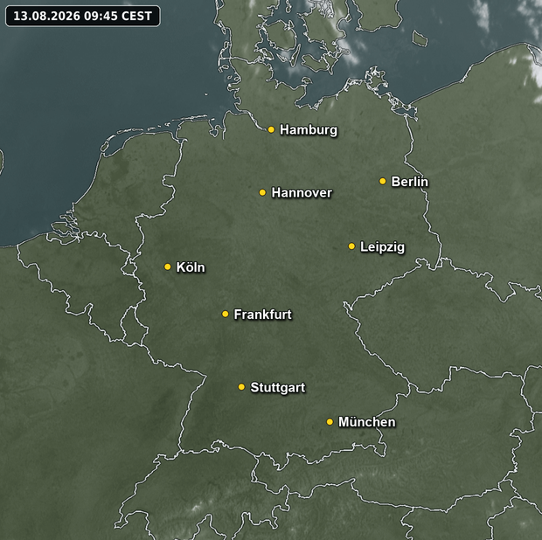Select the Hannover city label
542x540 pixels.
[x=302, y=193]
